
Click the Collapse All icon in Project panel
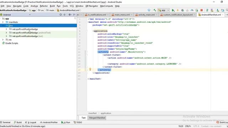[x=64, y=15]
